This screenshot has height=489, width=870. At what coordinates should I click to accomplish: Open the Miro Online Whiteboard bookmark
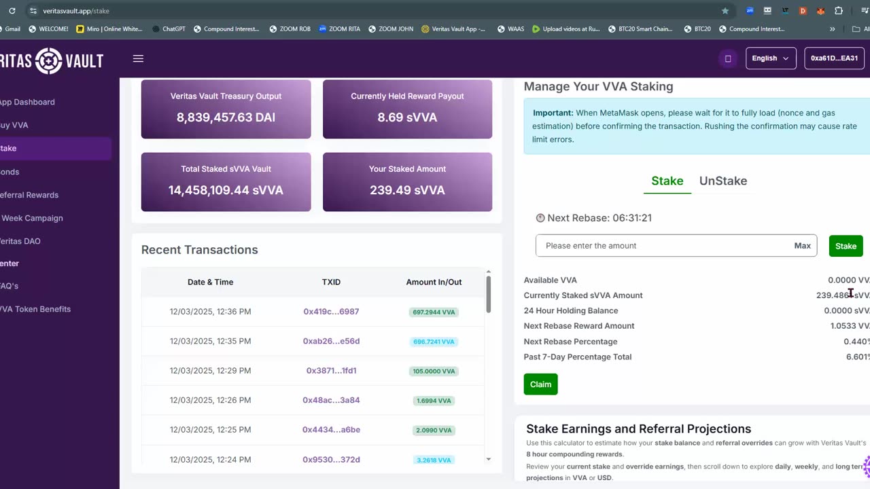pos(111,29)
